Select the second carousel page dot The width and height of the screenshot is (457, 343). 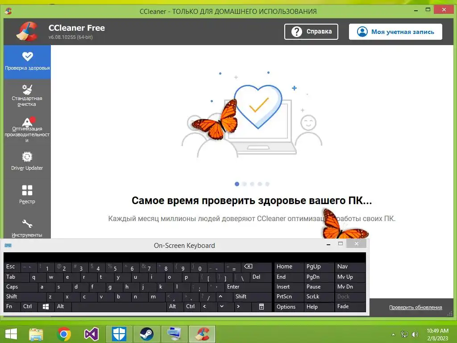245,184
